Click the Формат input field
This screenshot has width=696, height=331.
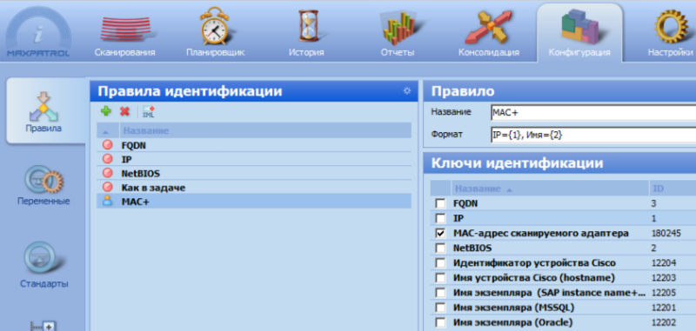(x=593, y=135)
